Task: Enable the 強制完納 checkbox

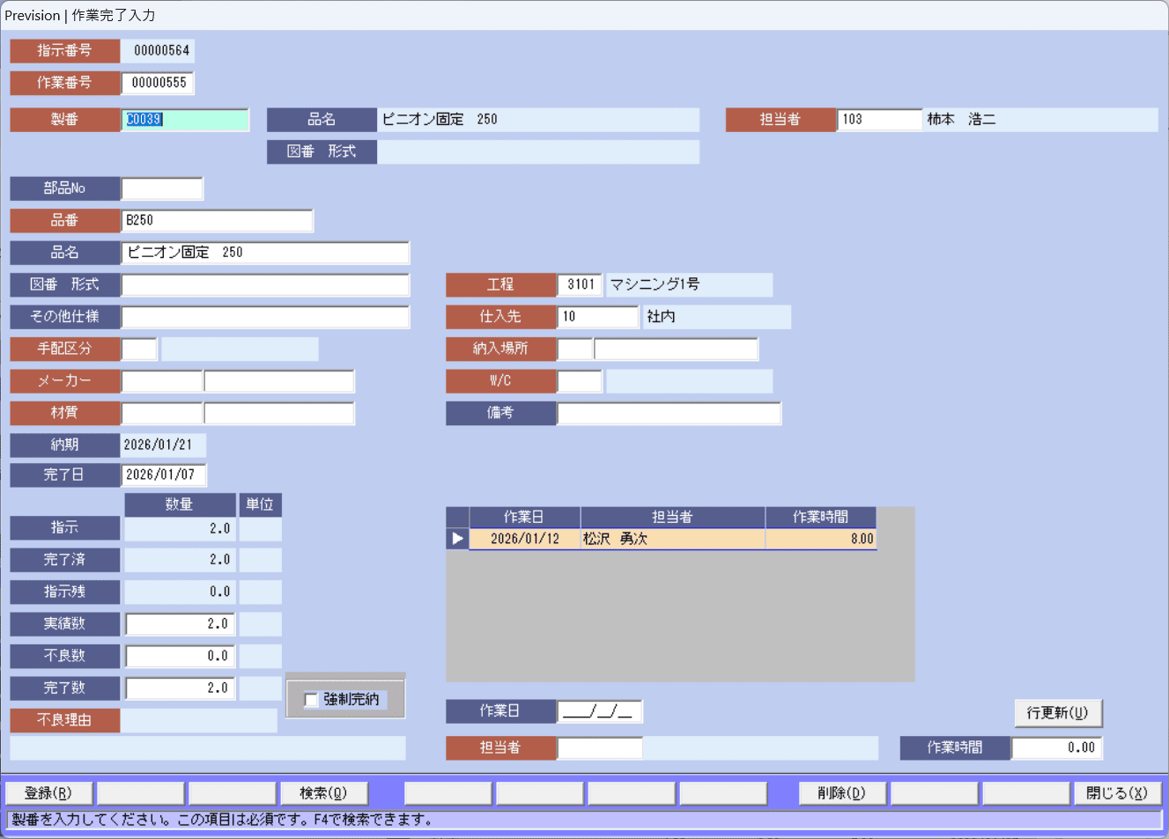Action: tap(311, 700)
